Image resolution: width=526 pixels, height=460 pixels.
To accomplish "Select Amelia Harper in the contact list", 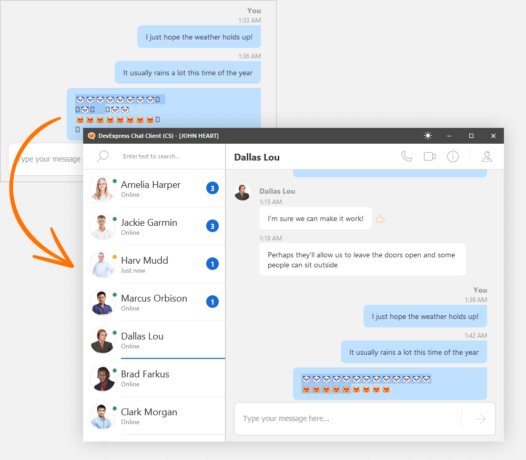I will 150,188.
